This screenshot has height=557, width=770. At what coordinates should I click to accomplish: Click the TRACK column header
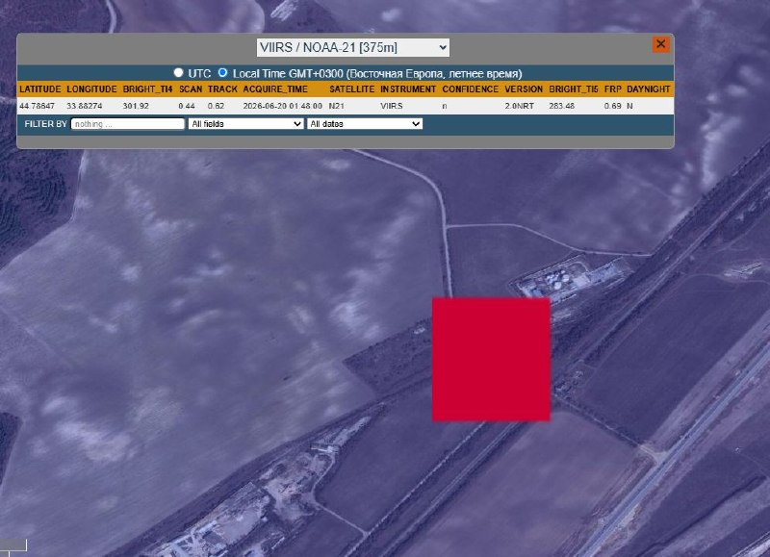222,89
